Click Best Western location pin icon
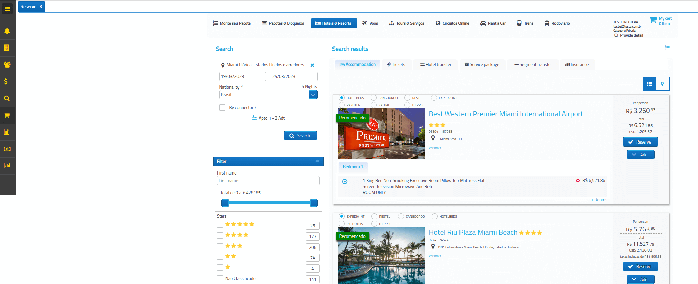 (433, 138)
